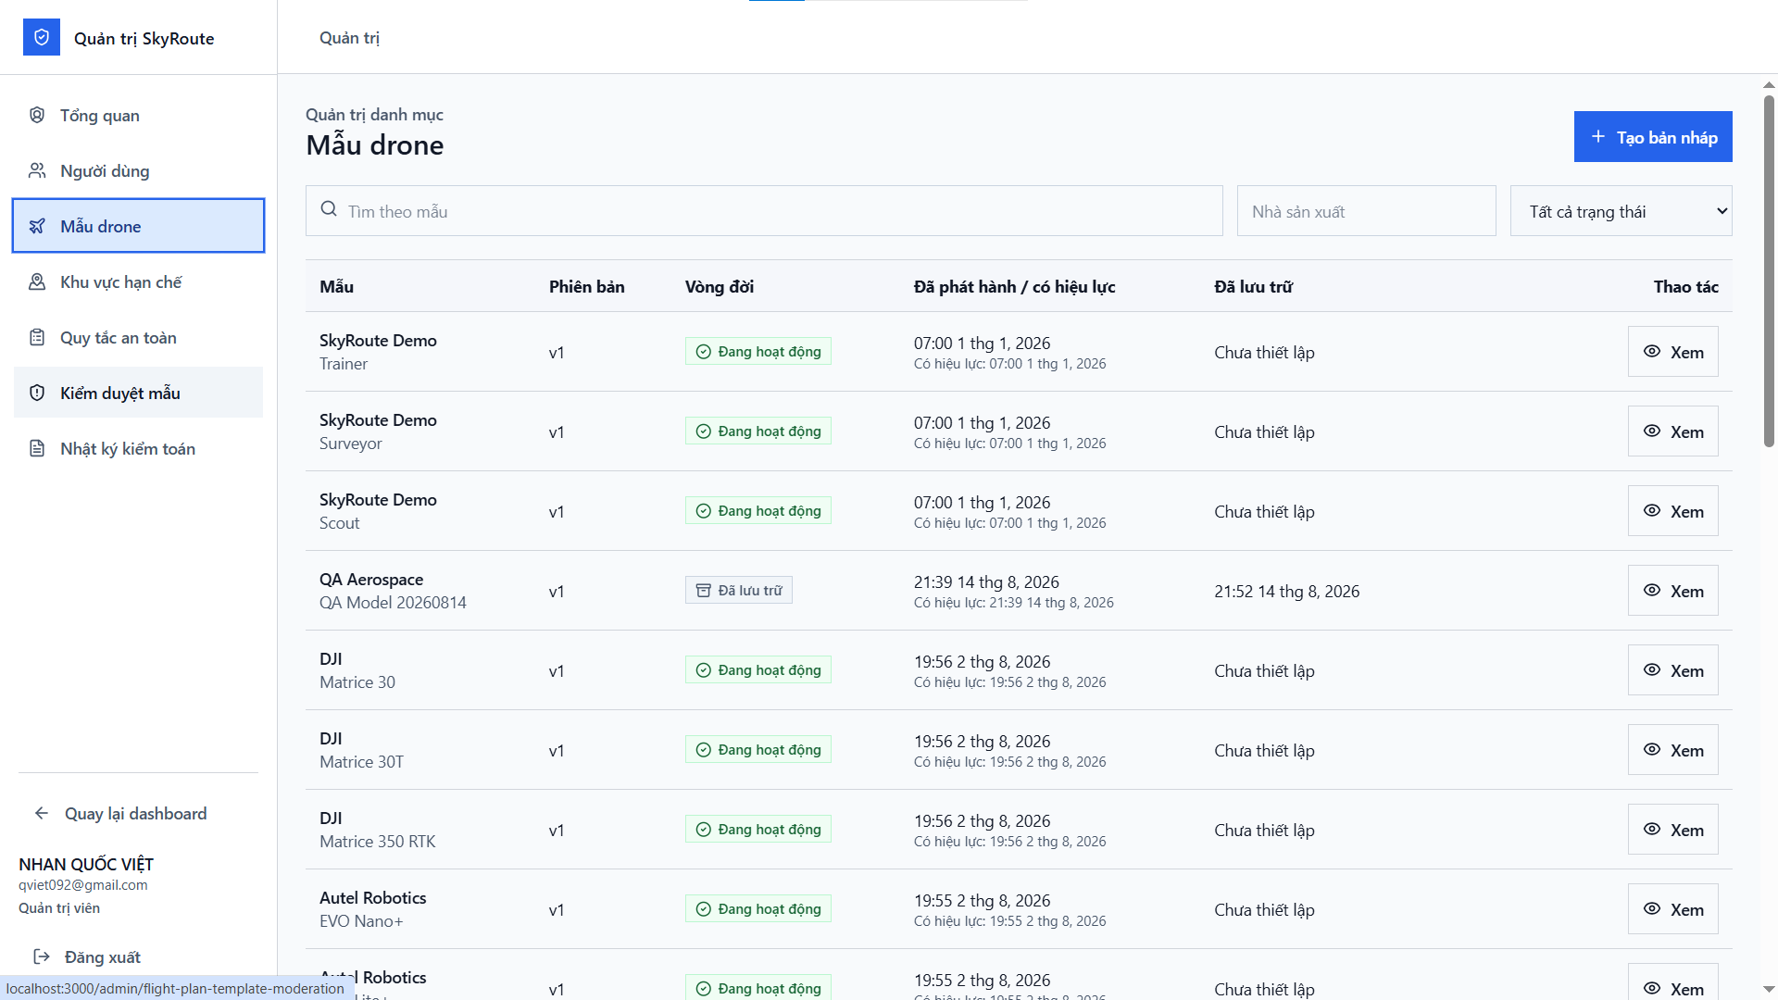Click the Tổng quan sidebar icon
Screen dimensions: 1778x1000
pos(37,115)
